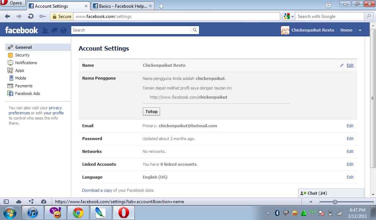The image size is (376, 220).
Task: Click the page vertical scrollbar thumb
Action: tap(373, 98)
